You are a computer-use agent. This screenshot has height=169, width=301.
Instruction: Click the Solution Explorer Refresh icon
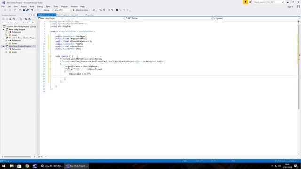click(29, 19)
